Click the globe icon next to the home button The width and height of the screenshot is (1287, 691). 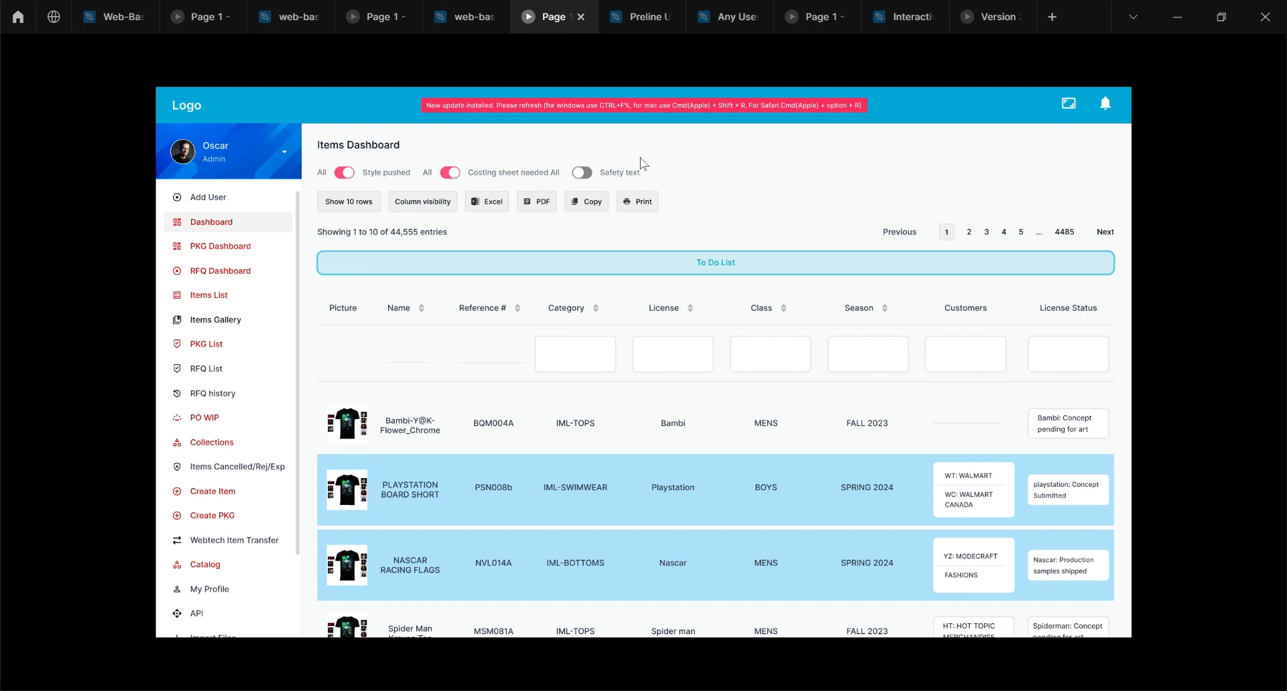pos(54,17)
